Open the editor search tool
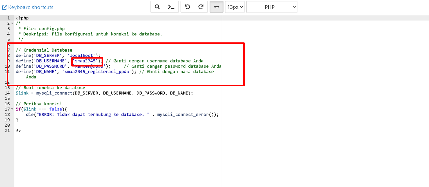Image resolution: width=429 pixels, height=187 pixels. 157,7
